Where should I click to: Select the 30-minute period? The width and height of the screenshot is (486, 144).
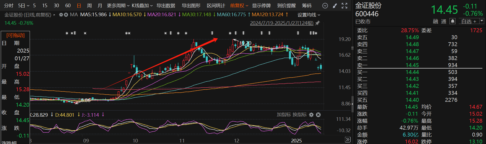click(56, 6)
